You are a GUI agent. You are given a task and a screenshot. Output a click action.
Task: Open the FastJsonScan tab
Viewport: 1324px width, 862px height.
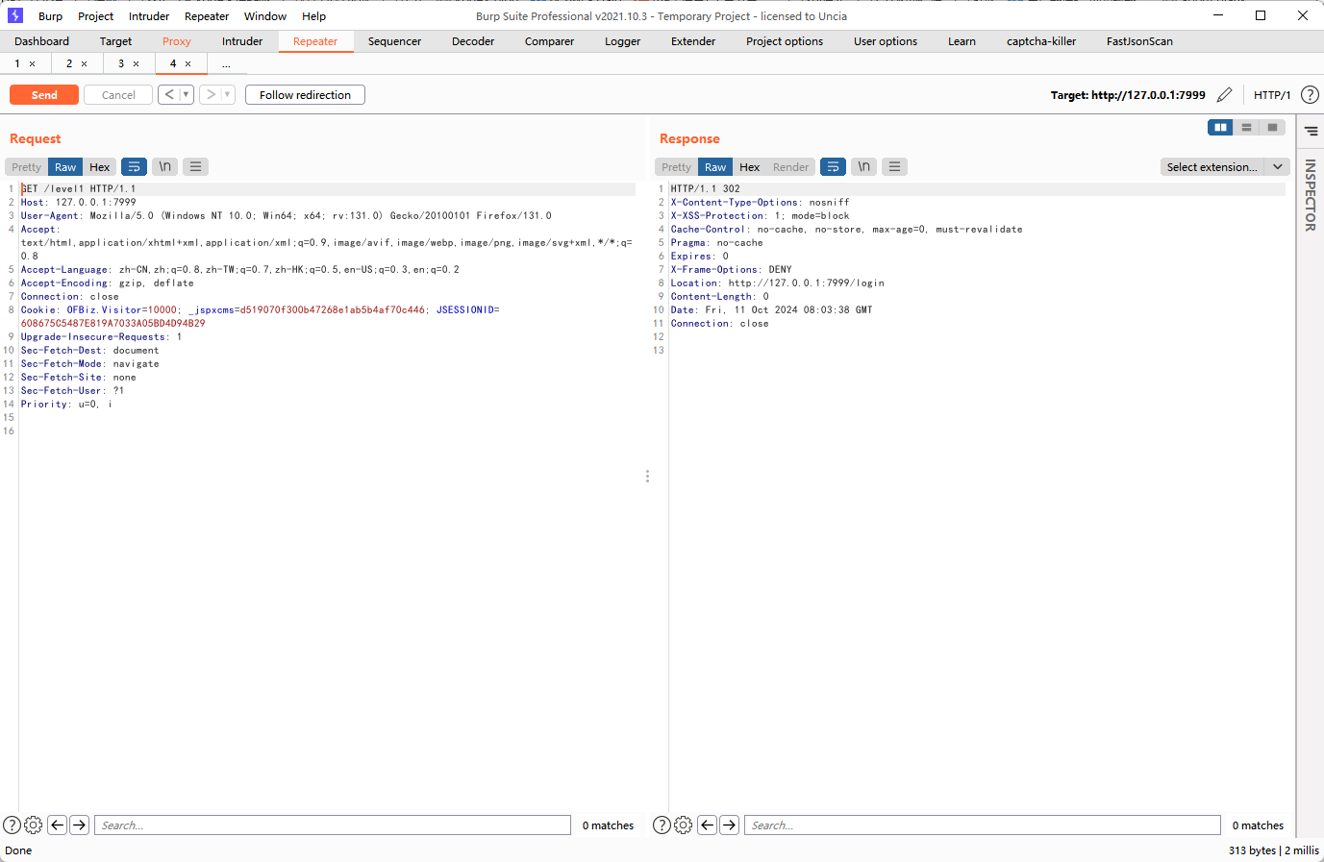coord(1139,41)
